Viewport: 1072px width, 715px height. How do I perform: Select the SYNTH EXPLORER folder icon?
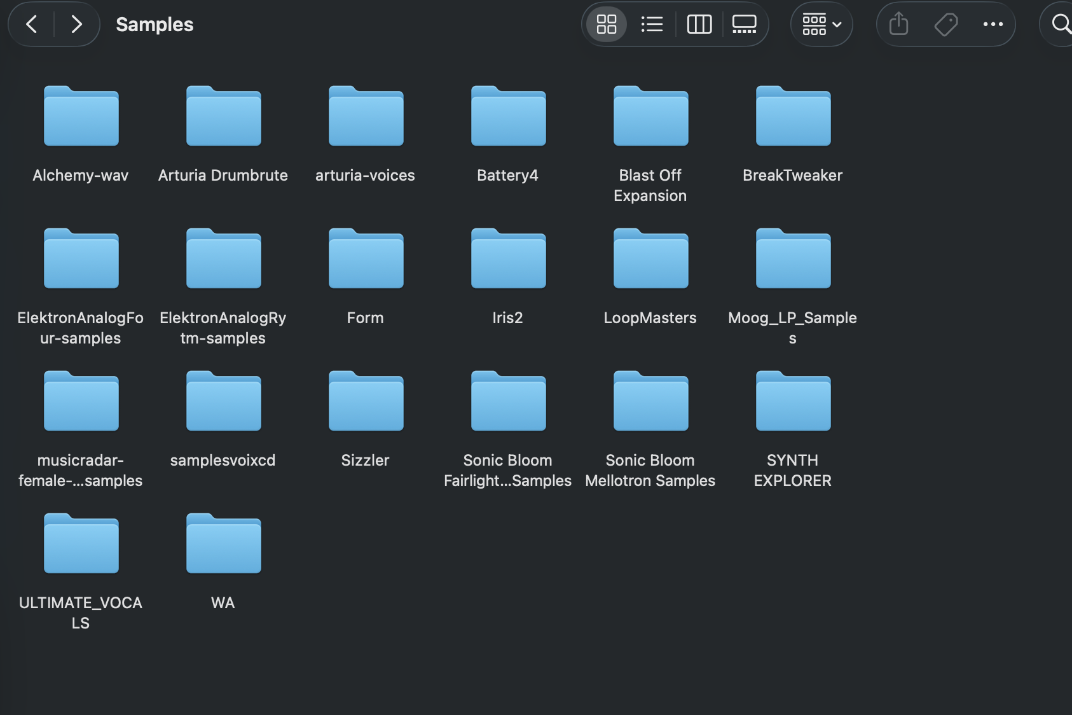[794, 401]
